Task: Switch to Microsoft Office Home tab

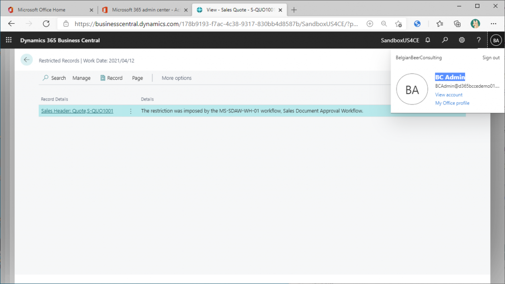Action: coord(51,10)
